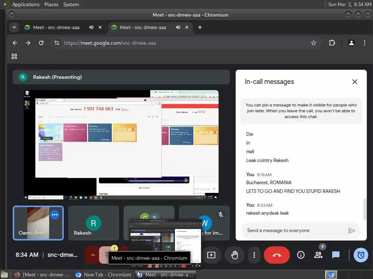
Task: Click the 'for im...' participant tile
Action: click(204, 223)
